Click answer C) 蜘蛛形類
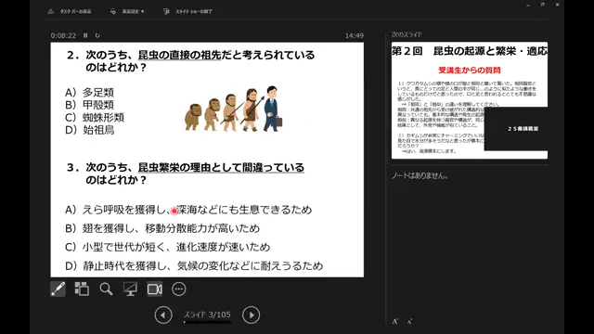594x334 pixels. [x=95, y=118]
